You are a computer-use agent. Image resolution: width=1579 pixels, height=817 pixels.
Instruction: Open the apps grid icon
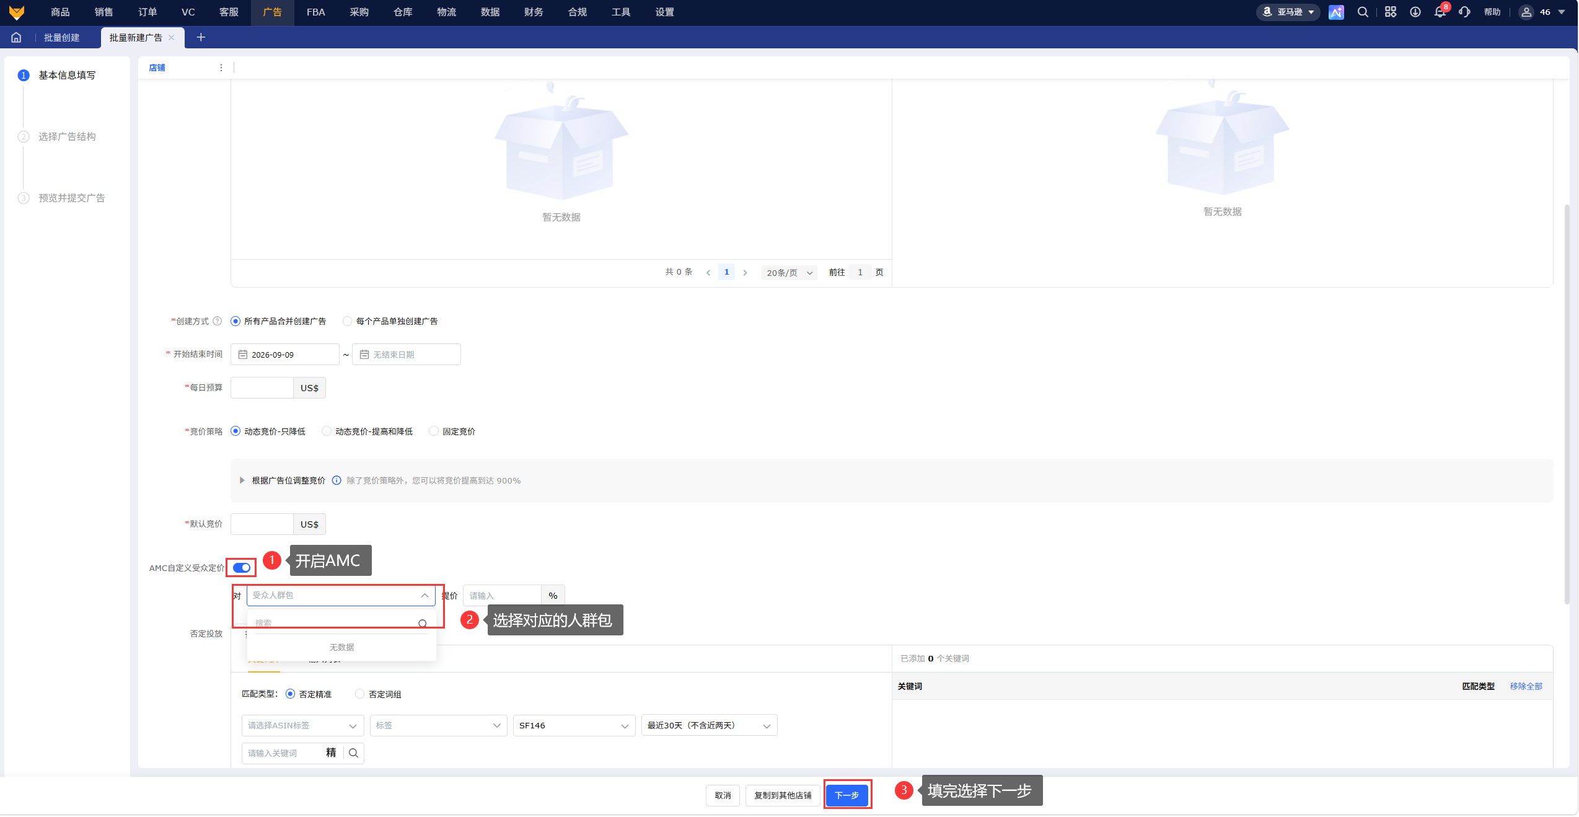tap(1391, 12)
